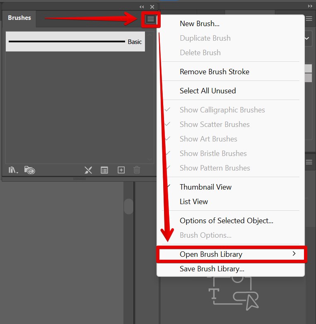This screenshot has width=316, height=324.
Task: Click the brushes list scroll-up arrow
Action: 150,35
